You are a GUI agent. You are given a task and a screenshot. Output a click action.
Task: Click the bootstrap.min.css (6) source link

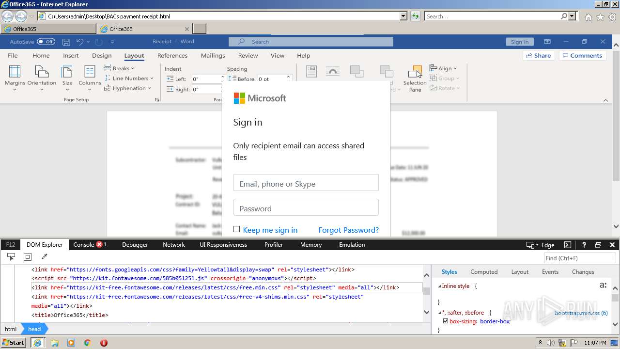pyautogui.click(x=581, y=313)
